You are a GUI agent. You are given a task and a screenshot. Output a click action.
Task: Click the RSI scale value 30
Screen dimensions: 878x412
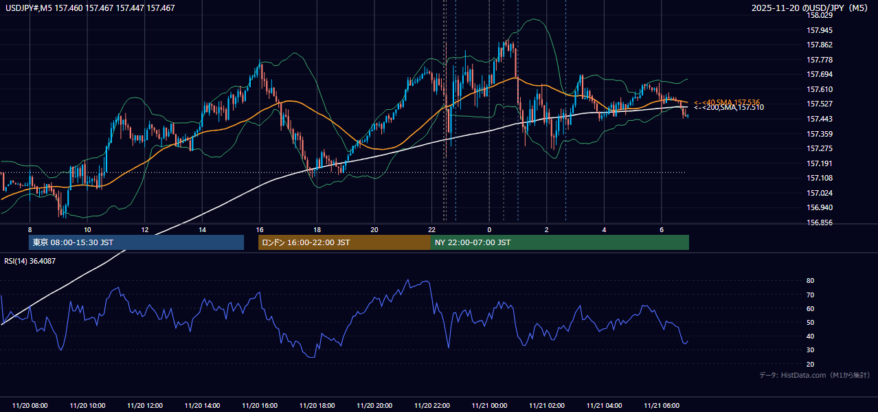point(811,350)
